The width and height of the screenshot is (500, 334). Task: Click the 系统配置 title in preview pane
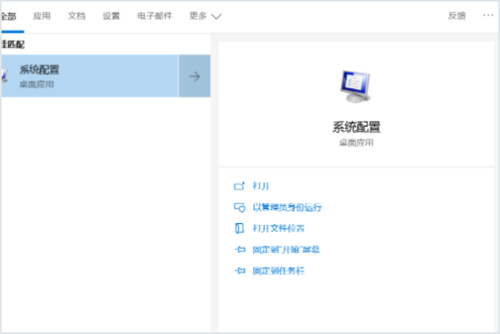point(356,127)
